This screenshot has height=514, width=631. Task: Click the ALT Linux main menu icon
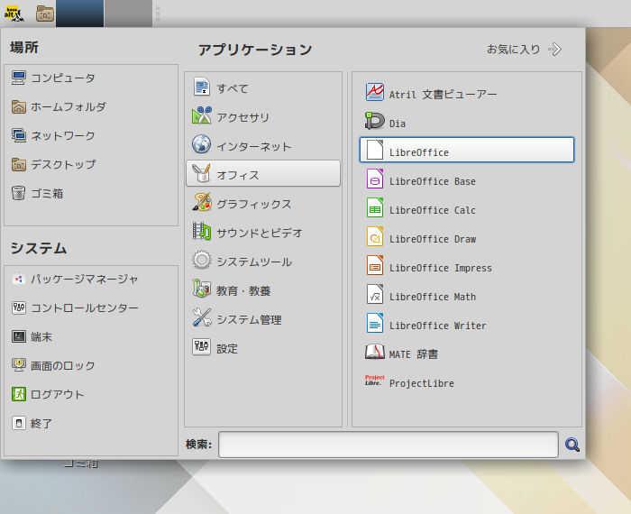(x=14, y=14)
